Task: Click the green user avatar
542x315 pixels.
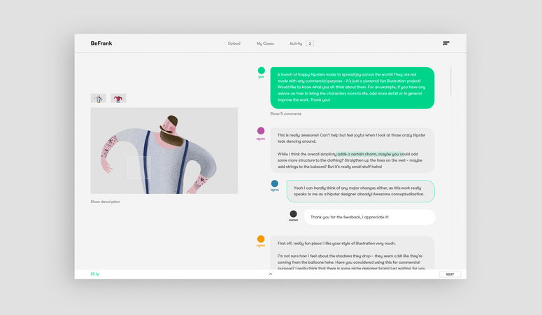Action: coord(262,71)
